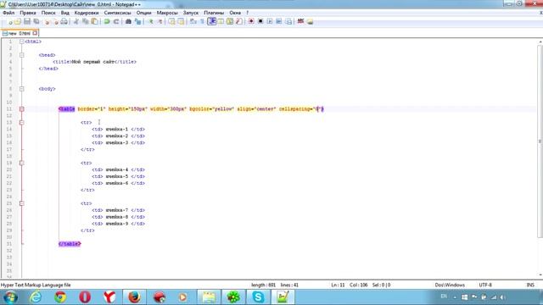
Task: Click the Redo toolbar icon
Action: point(116,22)
